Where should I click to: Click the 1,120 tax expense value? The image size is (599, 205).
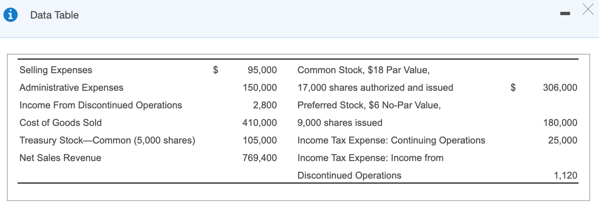point(566,176)
